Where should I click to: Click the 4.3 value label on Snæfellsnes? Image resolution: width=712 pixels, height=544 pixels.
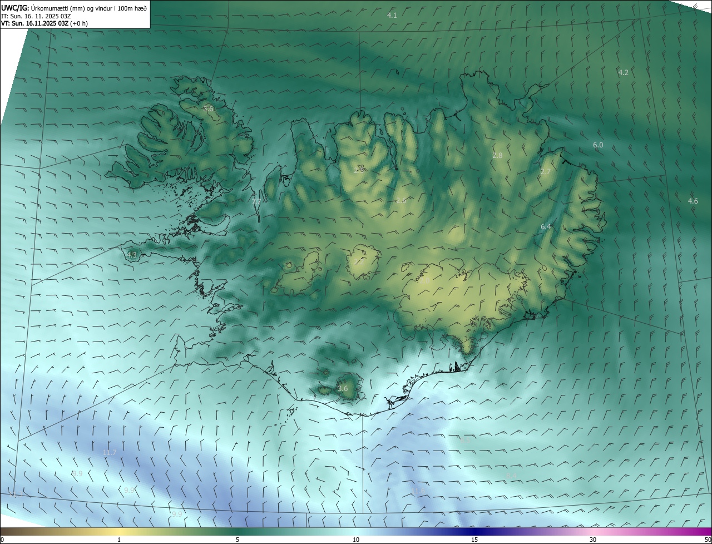pos(132,255)
